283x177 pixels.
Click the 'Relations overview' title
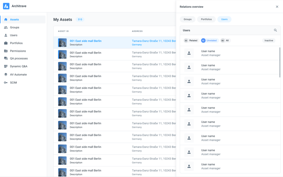pyautogui.click(x=191, y=7)
